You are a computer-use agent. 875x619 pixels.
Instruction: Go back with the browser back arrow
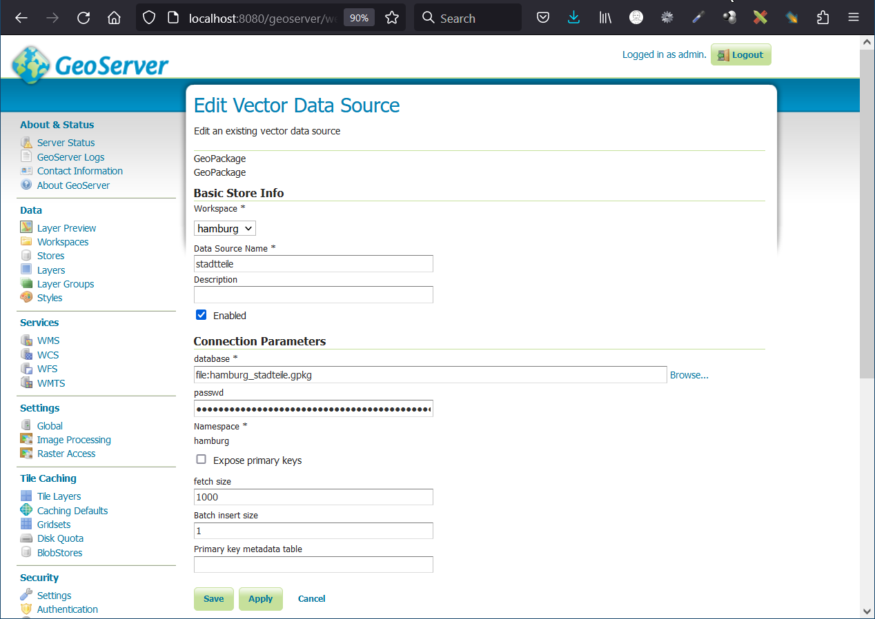(x=21, y=18)
